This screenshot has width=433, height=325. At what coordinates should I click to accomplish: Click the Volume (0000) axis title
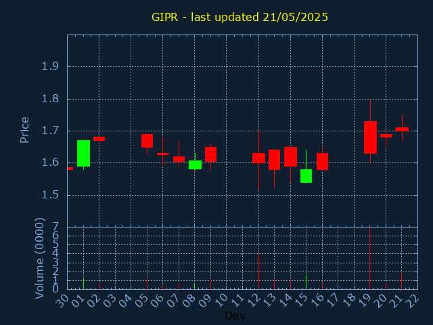coord(39,258)
